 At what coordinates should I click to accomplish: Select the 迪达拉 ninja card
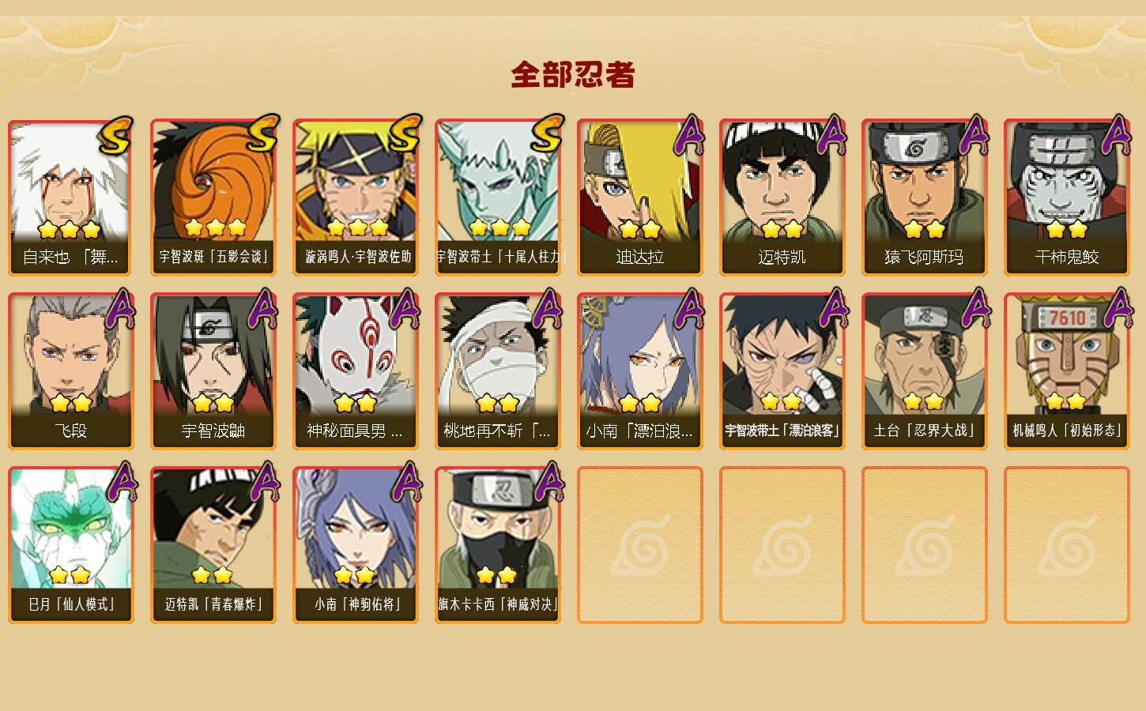click(x=639, y=197)
